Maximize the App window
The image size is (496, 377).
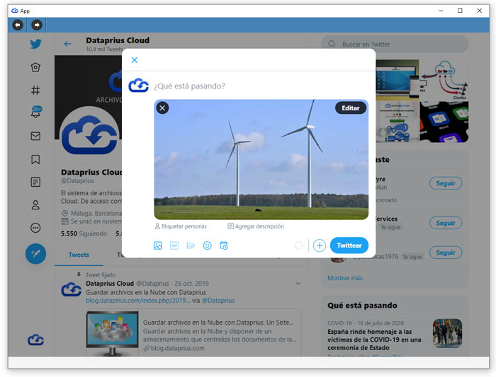coord(460,11)
